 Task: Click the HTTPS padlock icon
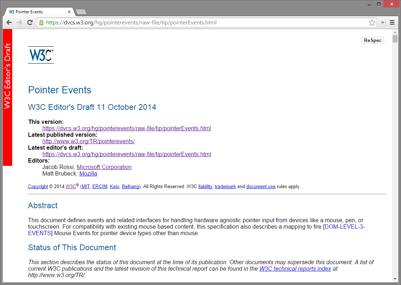click(41, 22)
